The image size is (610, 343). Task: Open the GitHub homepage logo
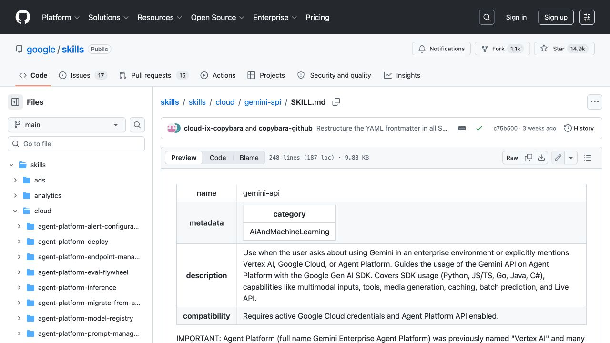[23, 17]
